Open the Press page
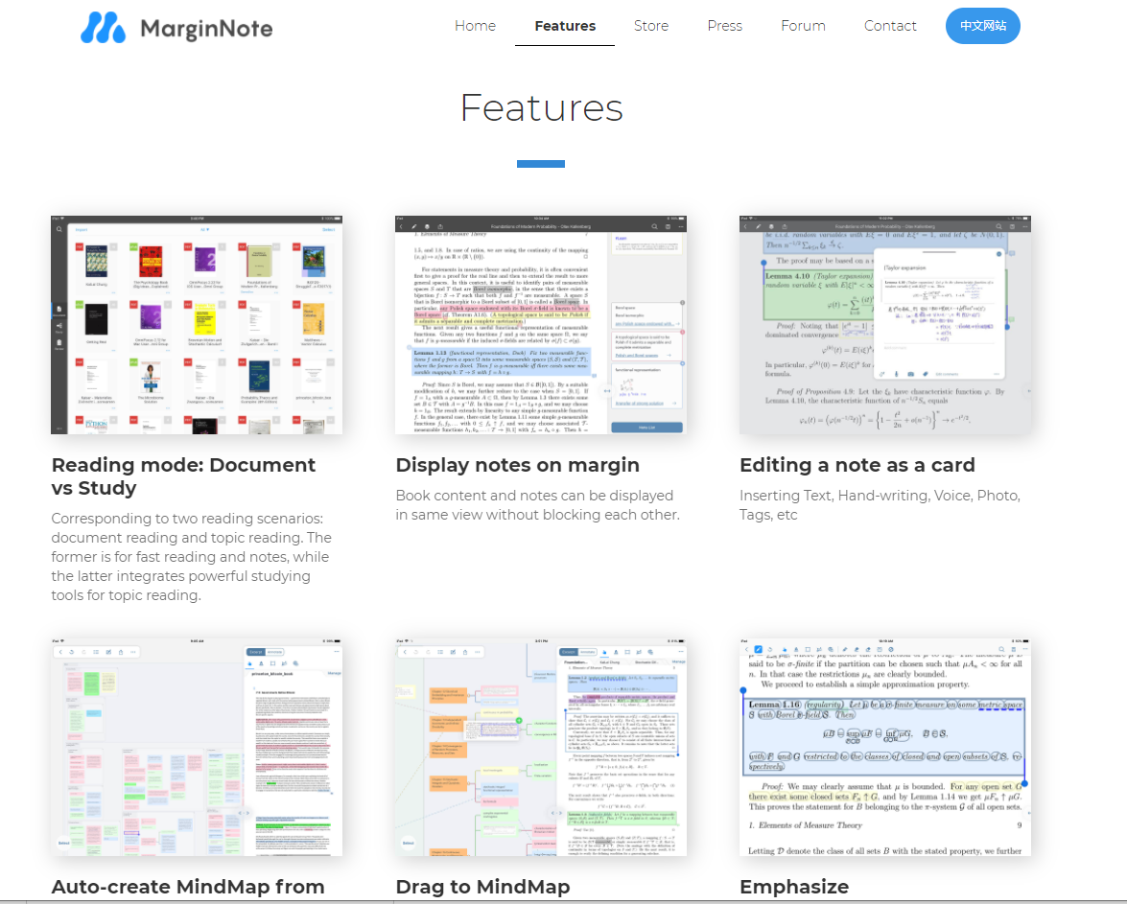The width and height of the screenshot is (1127, 904). [x=724, y=26]
